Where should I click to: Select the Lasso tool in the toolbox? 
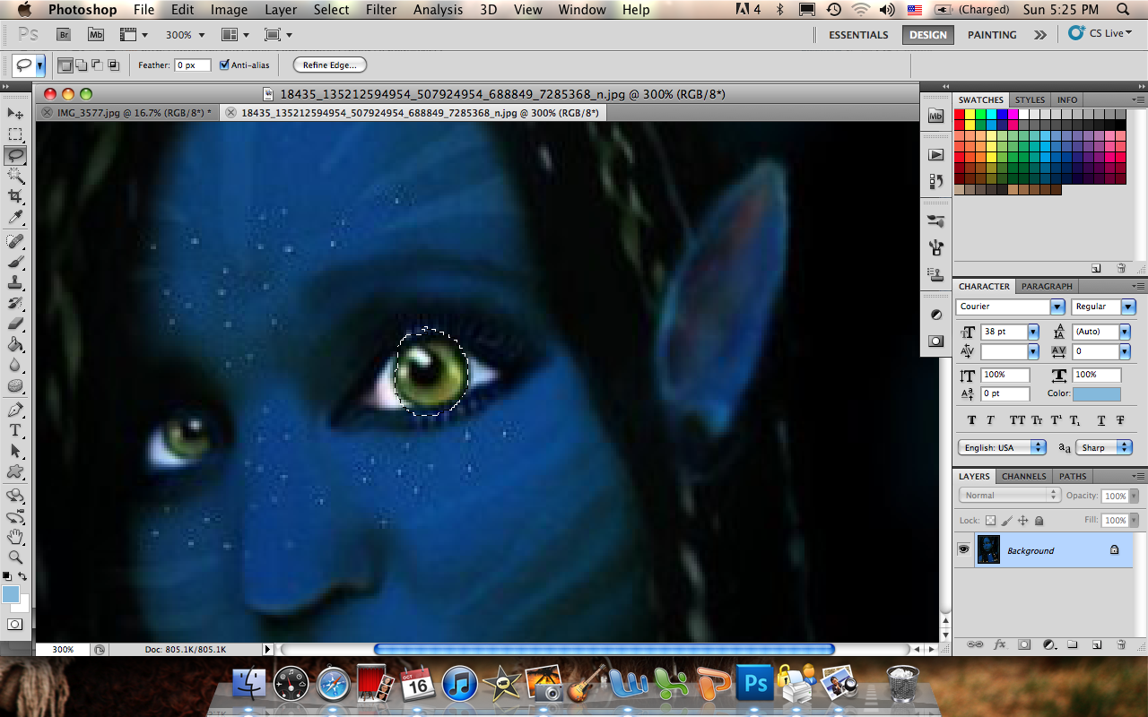point(15,155)
